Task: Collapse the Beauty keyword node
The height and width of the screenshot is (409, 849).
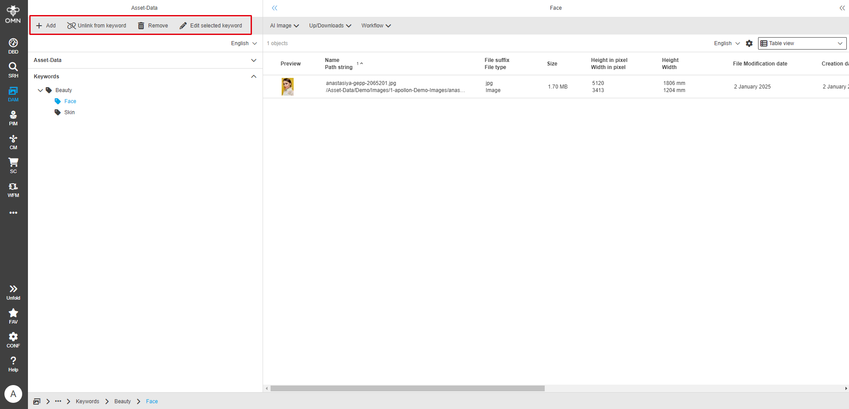Action: 40,90
